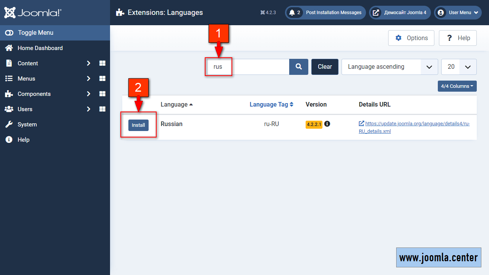Expand the Users submenu chevron
This screenshot has height=275, width=489.
89,109
